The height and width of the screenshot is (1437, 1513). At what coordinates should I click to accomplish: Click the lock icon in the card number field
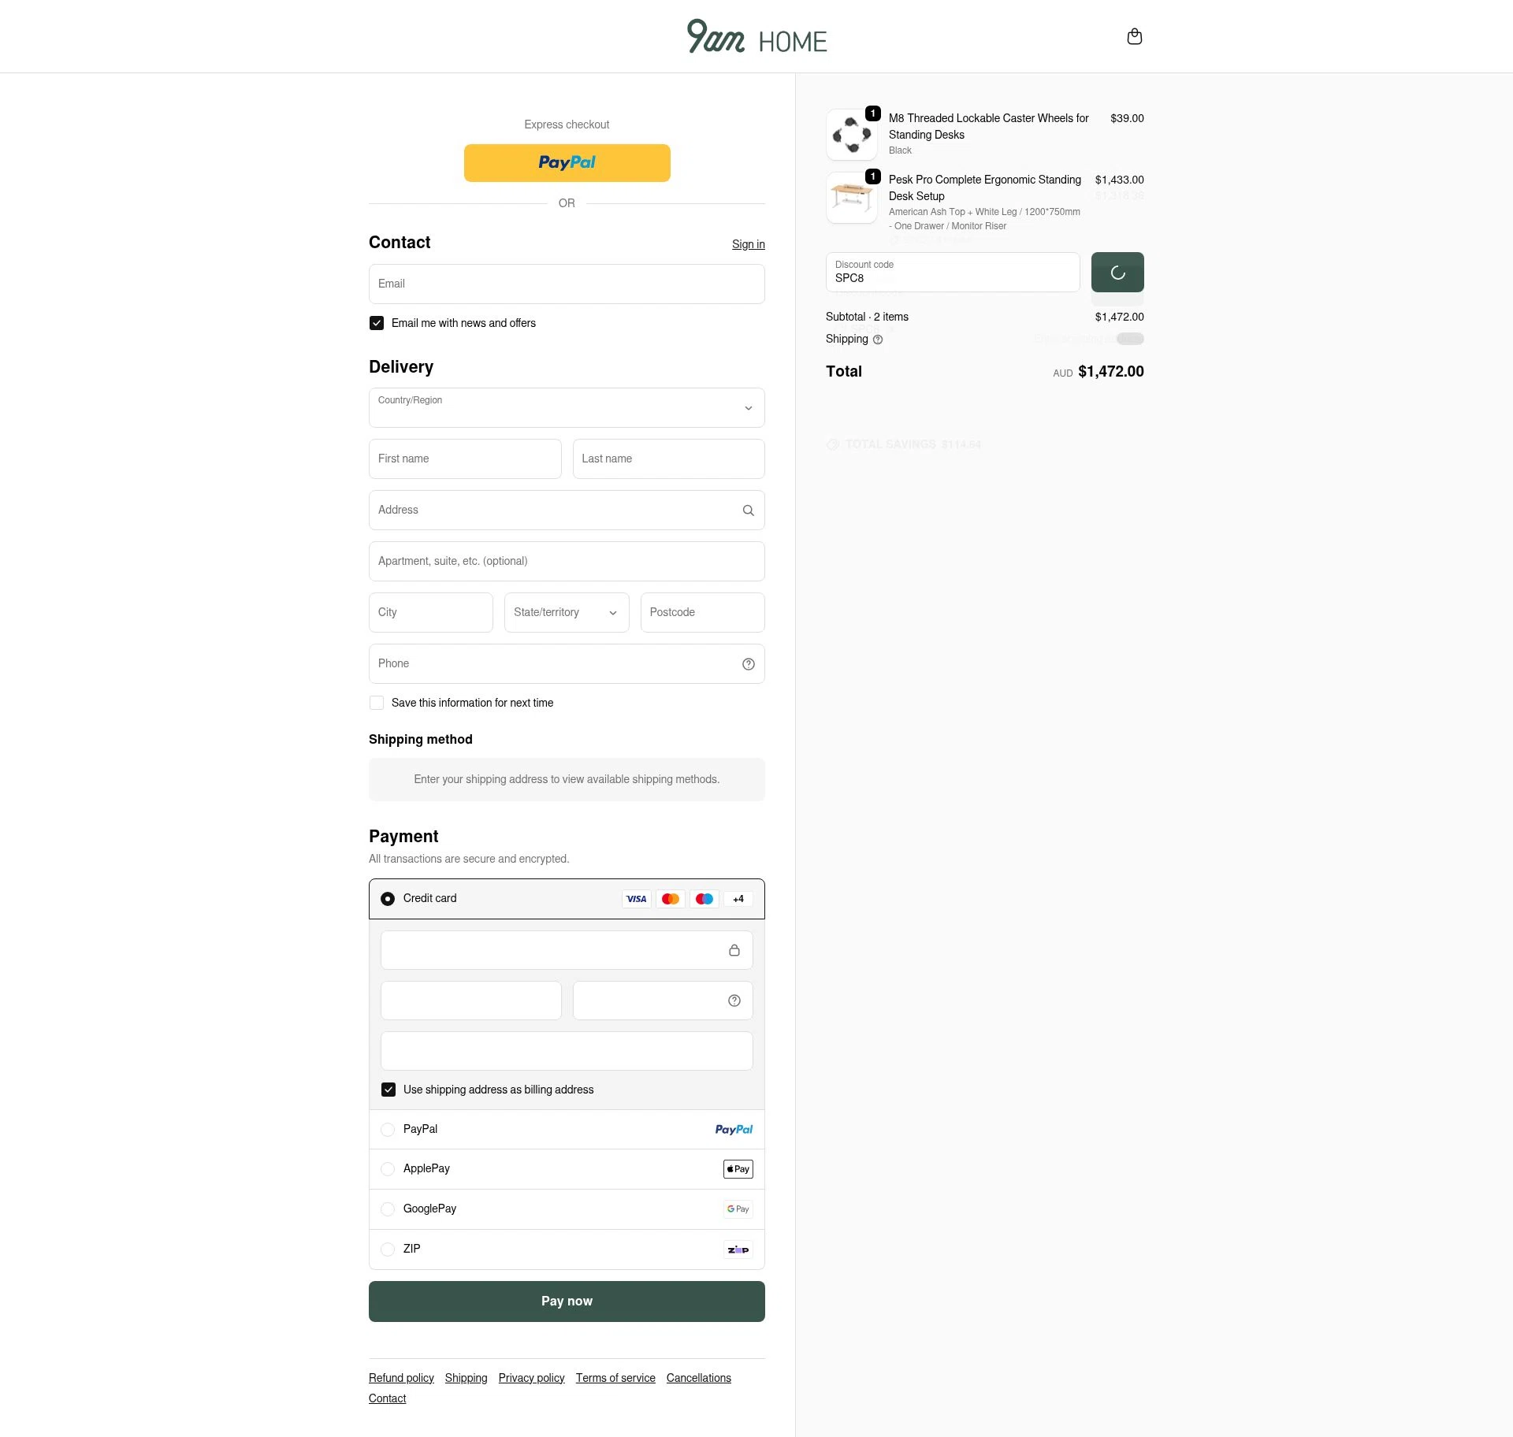click(x=734, y=950)
